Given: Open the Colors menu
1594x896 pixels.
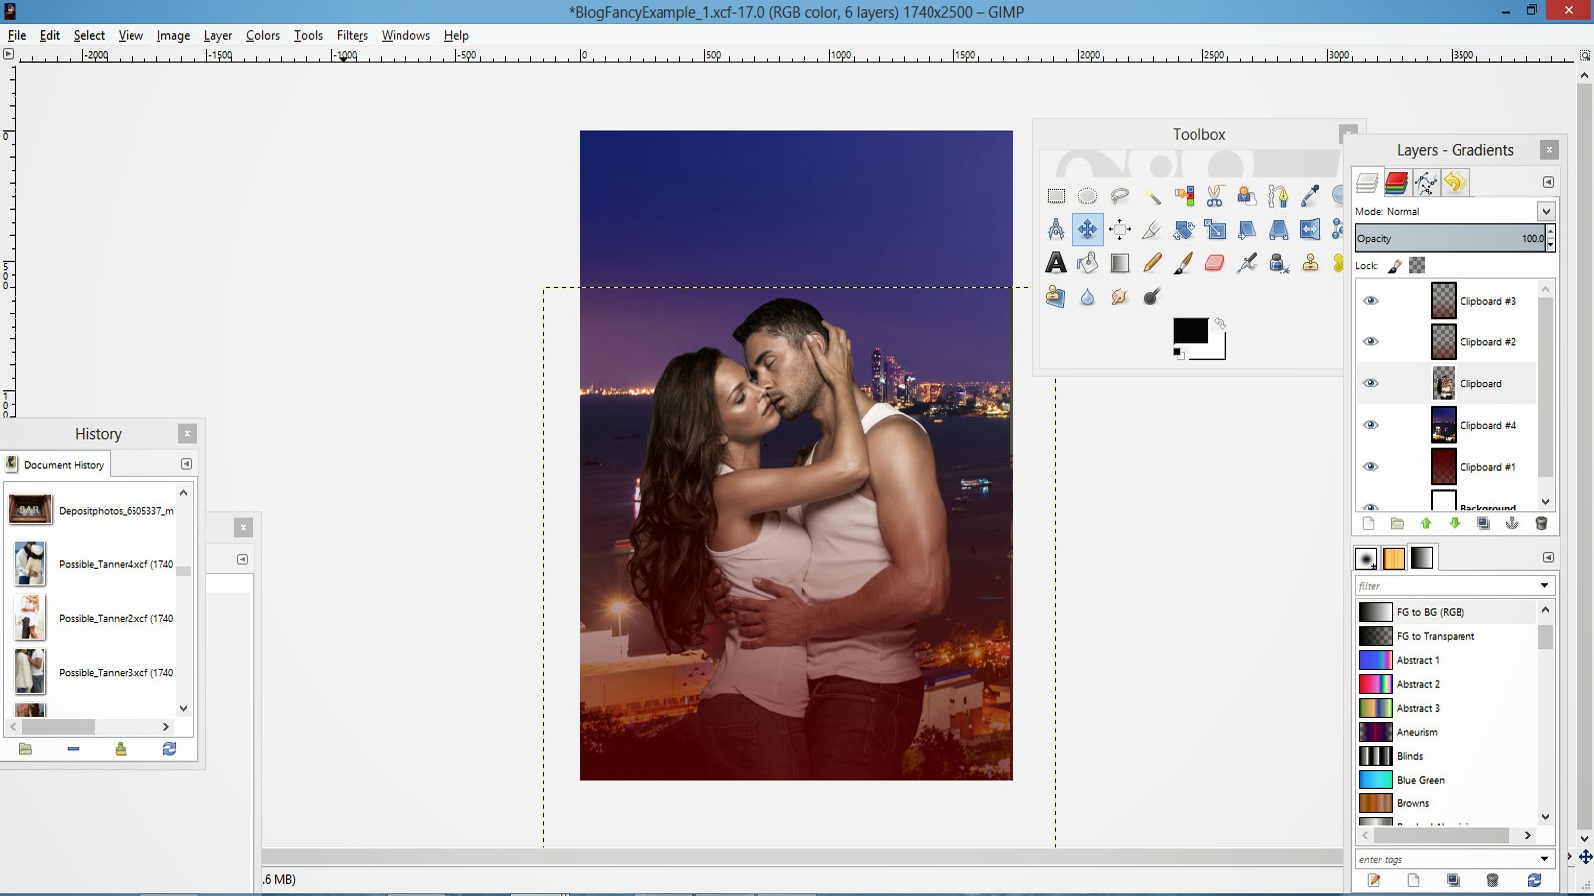Looking at the screenshot, I should coord(263,35).
